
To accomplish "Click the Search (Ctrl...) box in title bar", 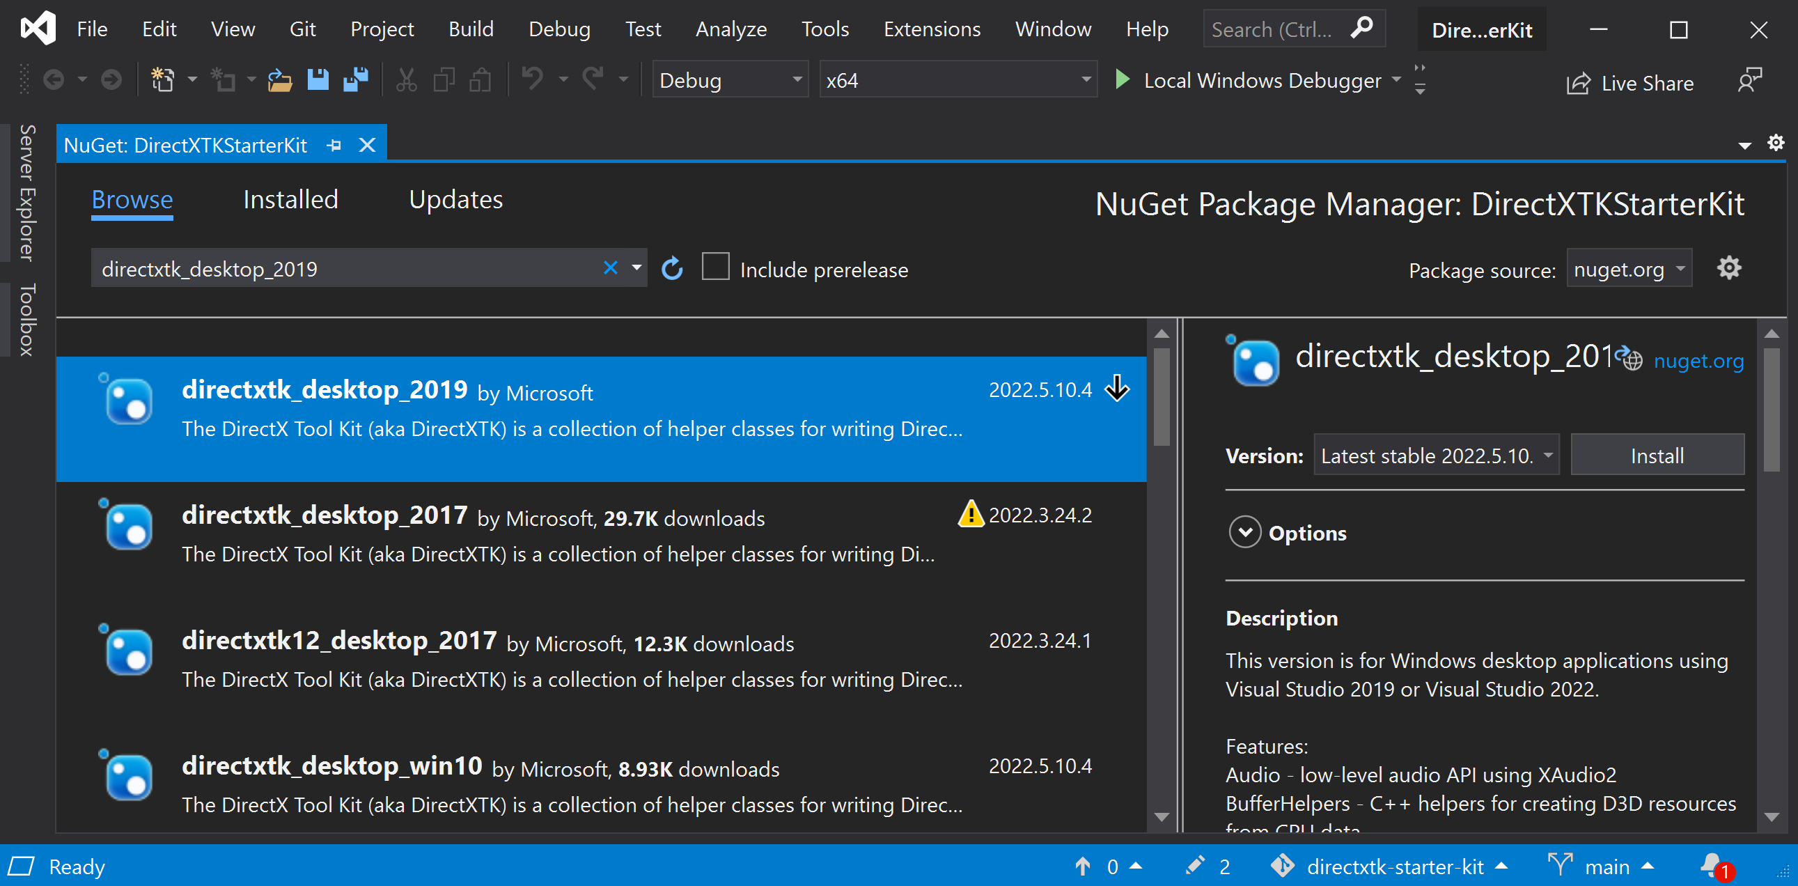I will tap(1295, 29).
